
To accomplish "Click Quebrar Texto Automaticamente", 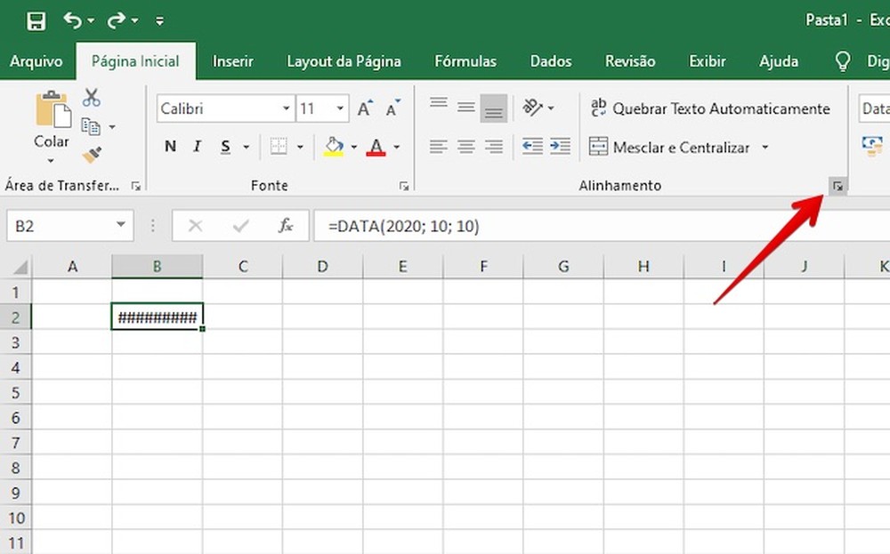I will [x=710, y=108].
